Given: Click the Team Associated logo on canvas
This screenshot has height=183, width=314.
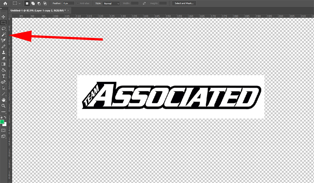Looking at the screenshot, I should (172, 96).
